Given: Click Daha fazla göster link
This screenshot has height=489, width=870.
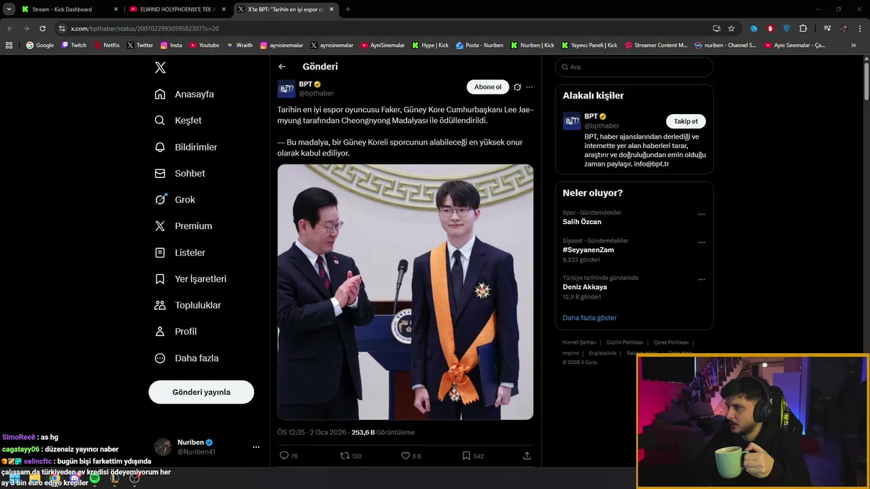Looking at the screenshot, I should click(x=590, y=318).
